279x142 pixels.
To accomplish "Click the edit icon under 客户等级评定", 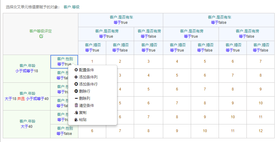I will tap(41, 36).
